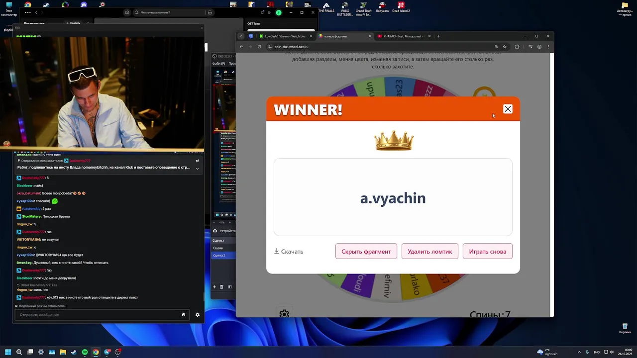Open PUBG BATTLEGROUNDS desktop shortcut
This screenshot has height=358, width=637.
pos(345,9)
